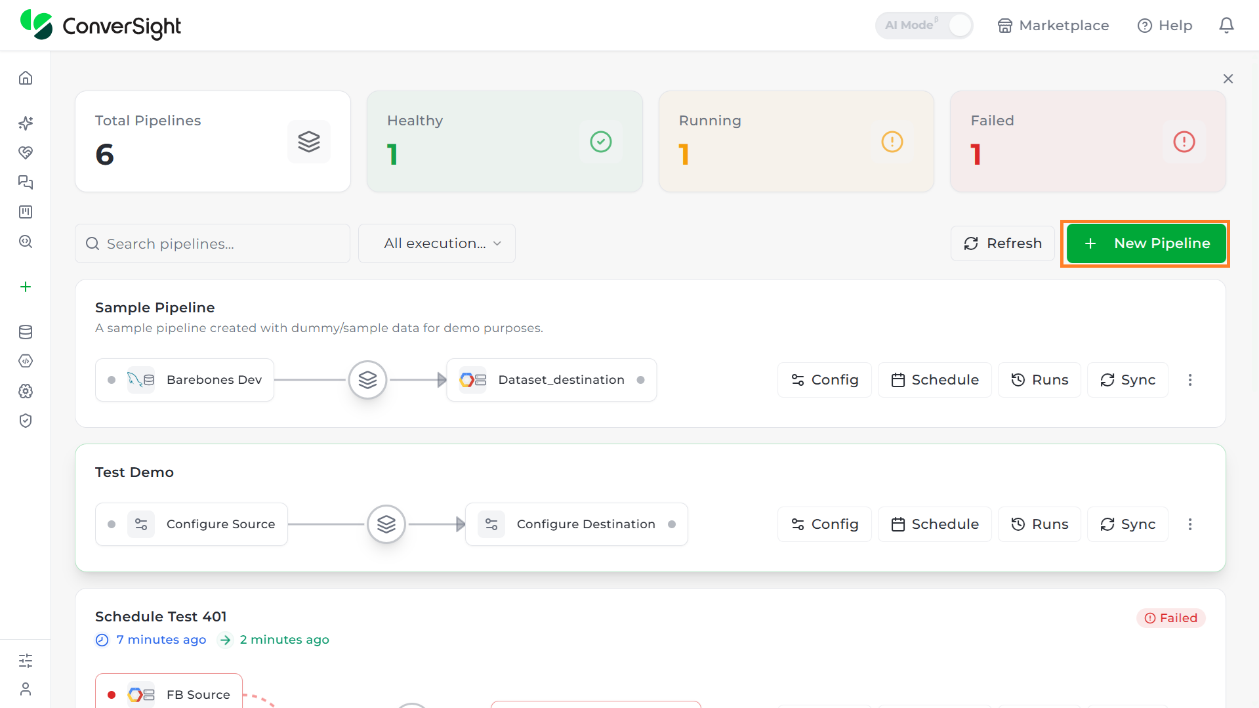Select the Failed summary card
The width and height of the screenshot is (1259, 708).
tap(1088, 142)
